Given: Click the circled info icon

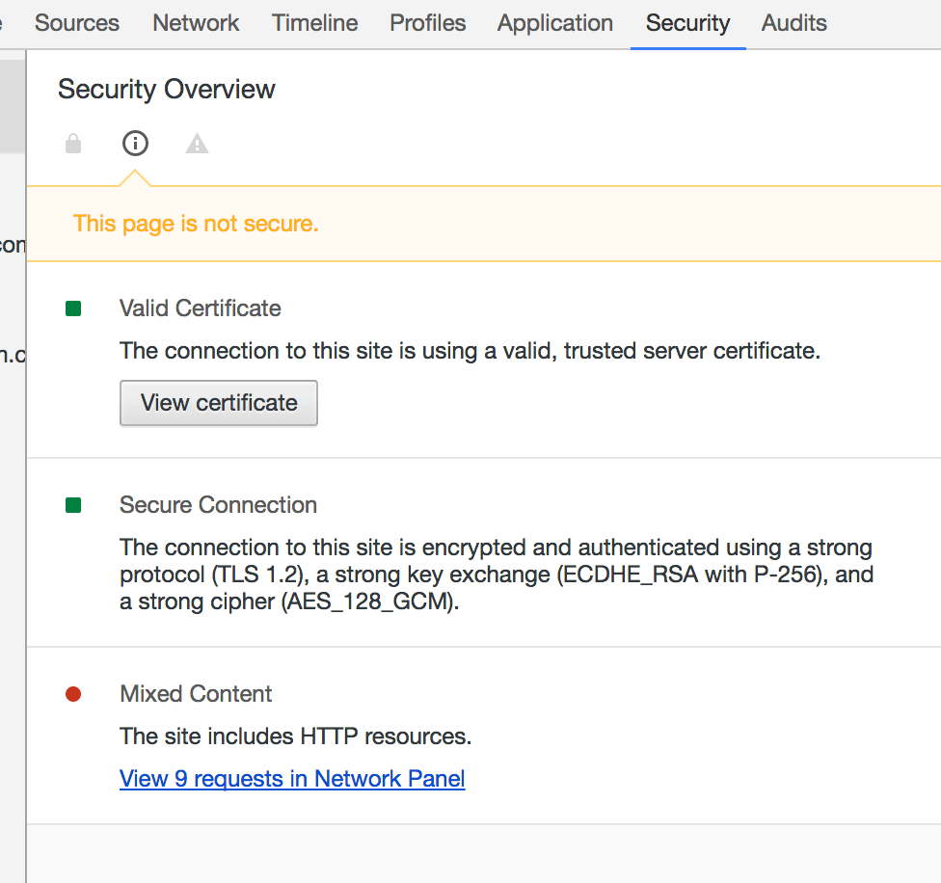Looking at the screenshot, I should tap(135, 144).
